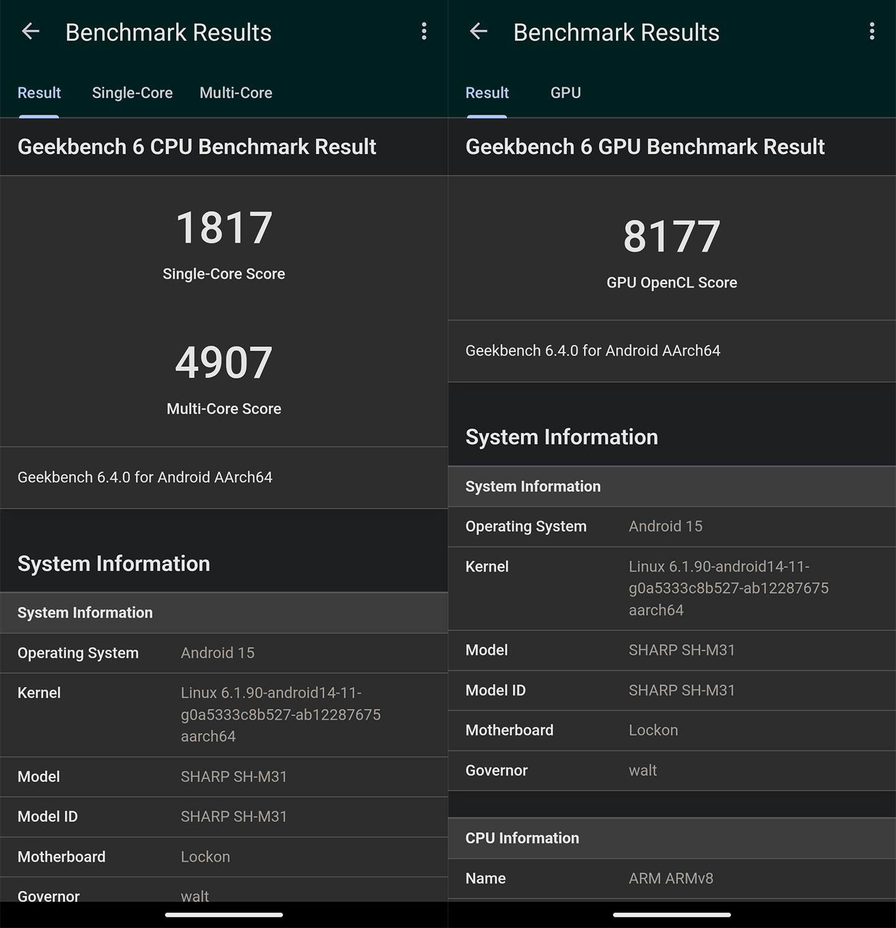Tap the CPU Name row showing ARM ARMv8
Viewport: 896px width, 928px height.
[672, 878]
